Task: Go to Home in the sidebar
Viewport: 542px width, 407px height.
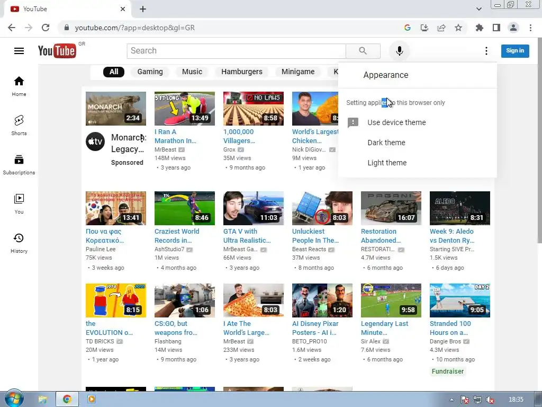Action: [19, 86]
